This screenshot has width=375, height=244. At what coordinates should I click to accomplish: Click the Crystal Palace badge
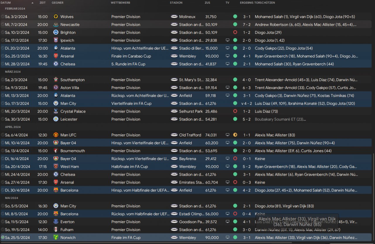(x=56, y=111)
